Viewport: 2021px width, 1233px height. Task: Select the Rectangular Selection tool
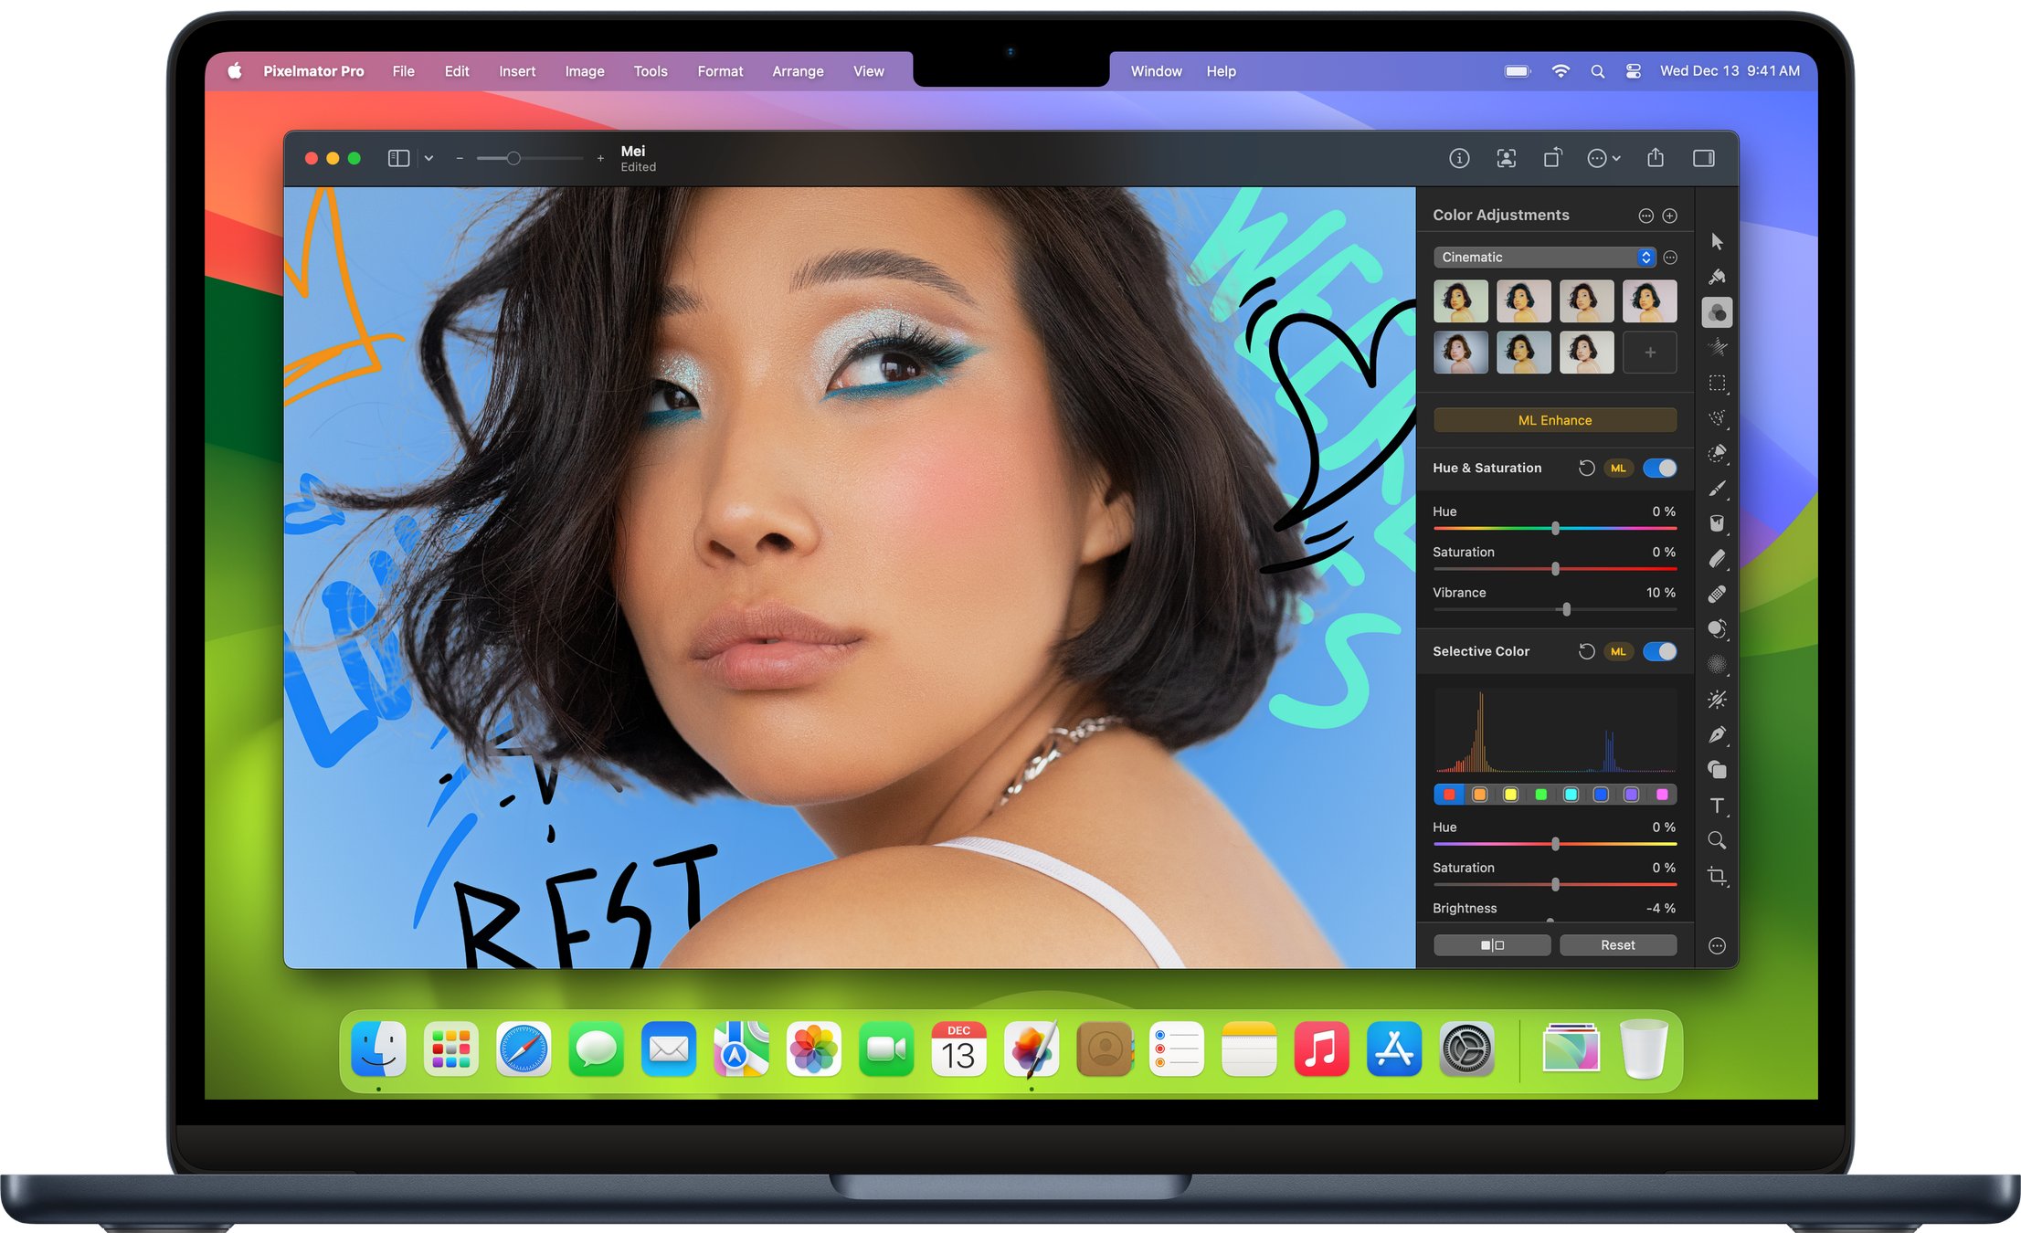coord(1717,384)
